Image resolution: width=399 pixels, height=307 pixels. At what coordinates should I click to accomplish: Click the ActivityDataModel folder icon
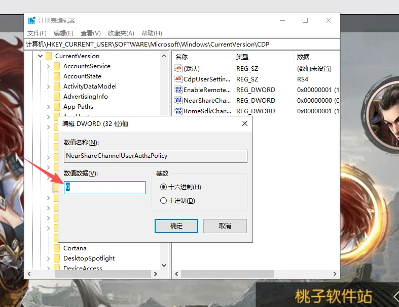click(x=57, y=86)
